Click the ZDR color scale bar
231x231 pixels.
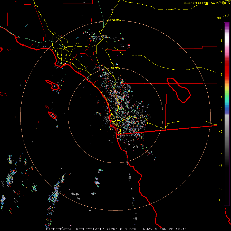227,114
